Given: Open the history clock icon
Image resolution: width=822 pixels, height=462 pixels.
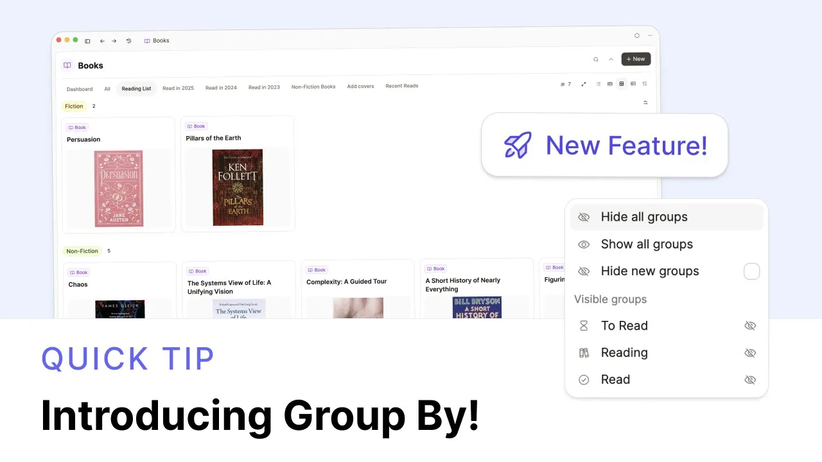Looking at the screenshot, I should coord(128,40).
